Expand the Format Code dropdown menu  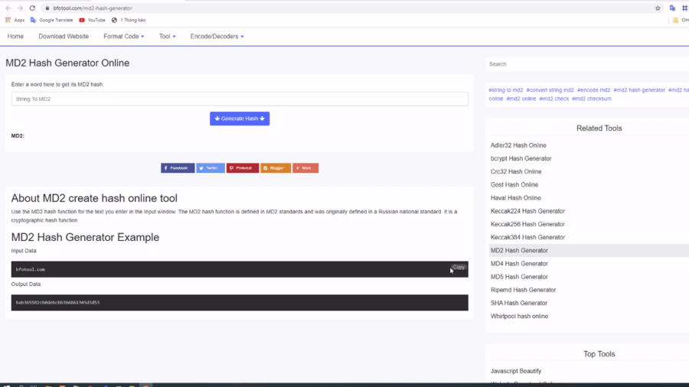(123, 36)
